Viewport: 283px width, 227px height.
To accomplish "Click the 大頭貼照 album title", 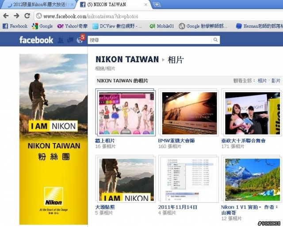I will coord(105,207).
